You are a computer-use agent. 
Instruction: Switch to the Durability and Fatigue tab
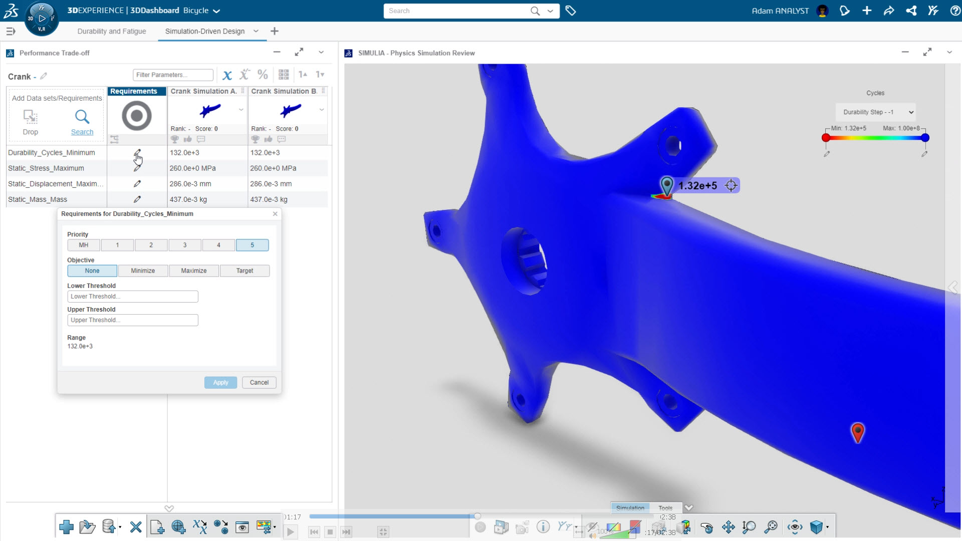click(112, 31)
